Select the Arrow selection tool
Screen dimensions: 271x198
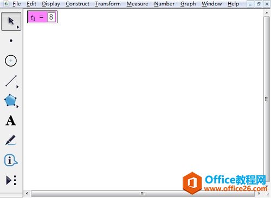coord(11,21)
